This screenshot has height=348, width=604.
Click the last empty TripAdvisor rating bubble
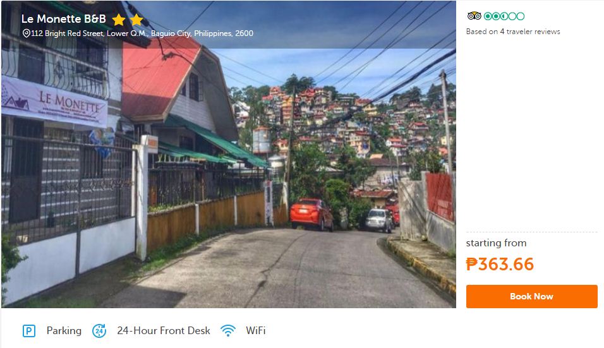tap(521, 16)
